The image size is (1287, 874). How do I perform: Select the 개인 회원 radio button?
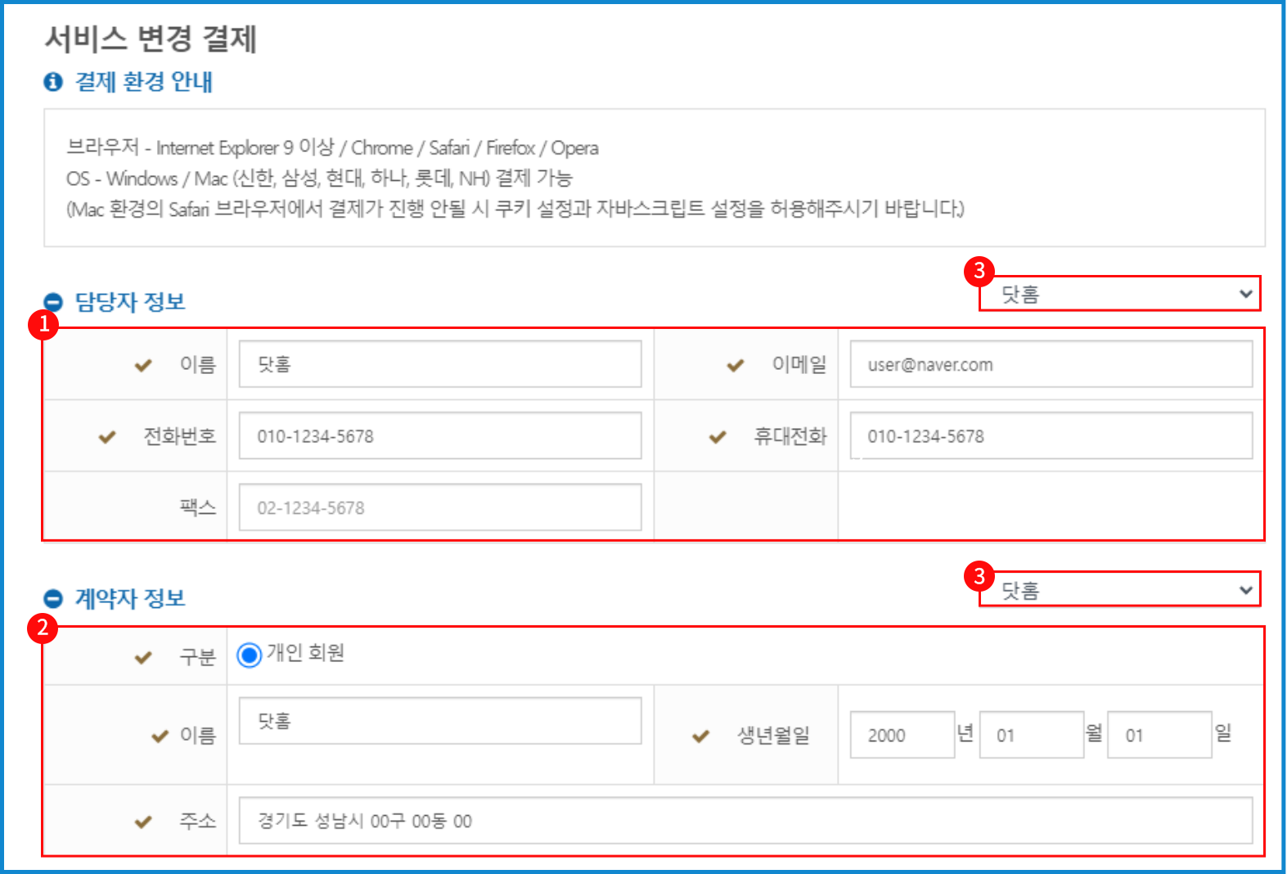(249, 655)
